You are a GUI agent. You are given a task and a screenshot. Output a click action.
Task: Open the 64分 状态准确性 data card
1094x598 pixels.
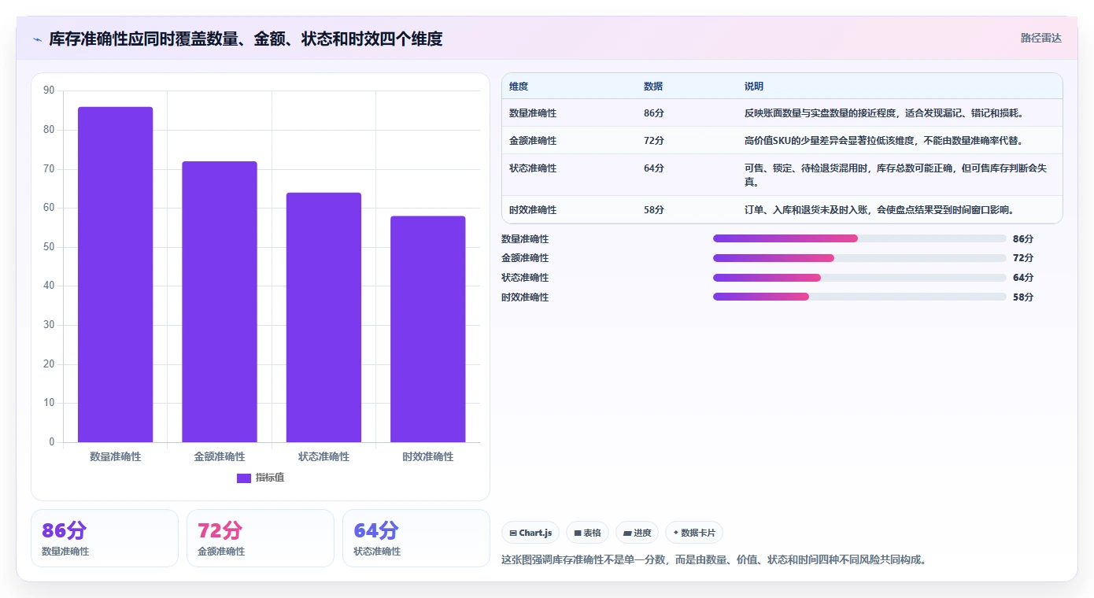point(416,538)
